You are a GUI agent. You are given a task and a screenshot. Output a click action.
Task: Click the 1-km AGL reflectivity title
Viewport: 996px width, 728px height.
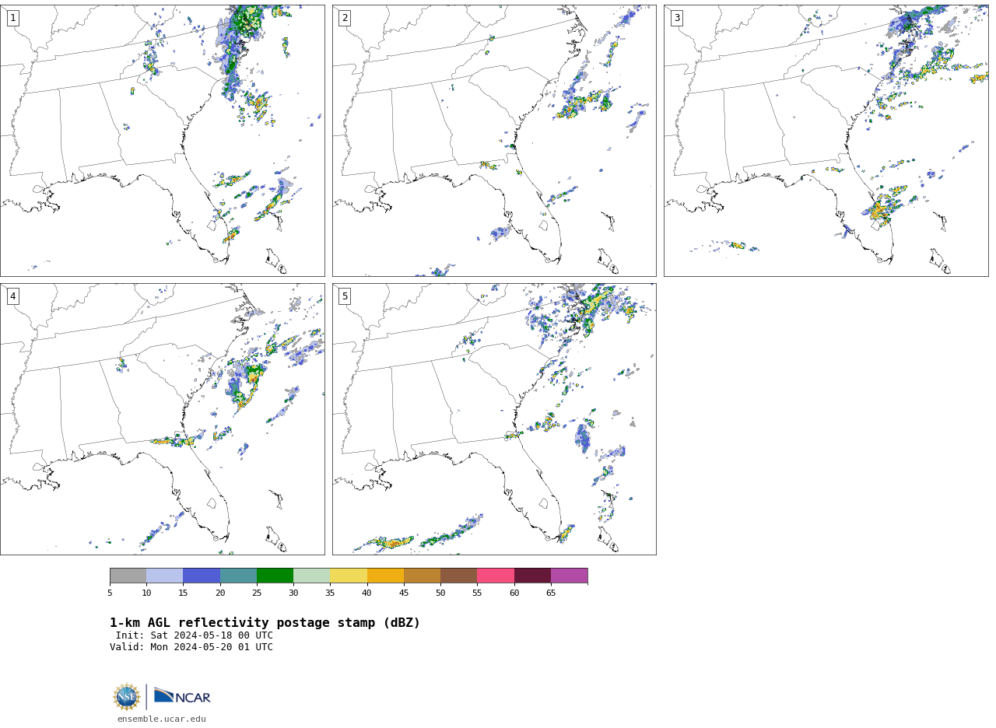pos(265,623)
